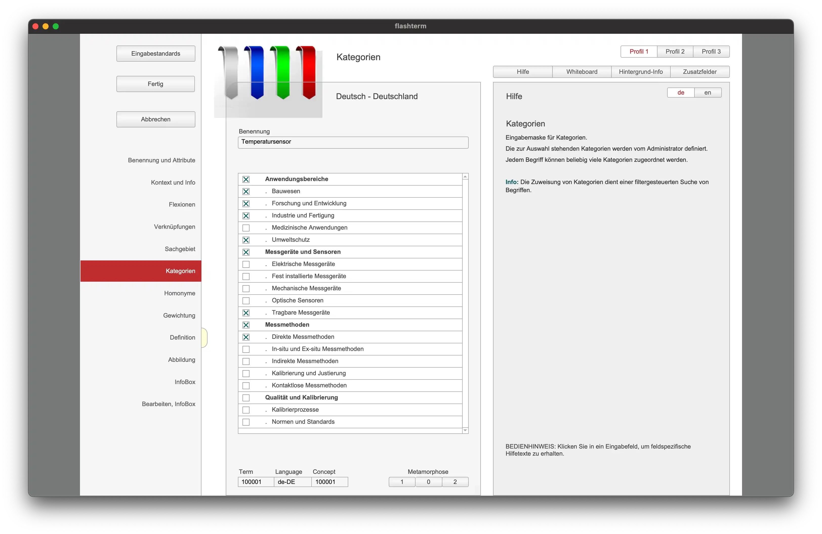Toggle checkbox for Elektrische Messgeräte
The image size is (822, 534).
coord(246,264)
